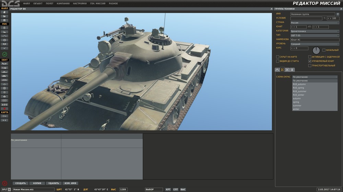Enable ТРАНСПОРТАБЕЛЬНЫЙ checkbox

coord(310,66)
